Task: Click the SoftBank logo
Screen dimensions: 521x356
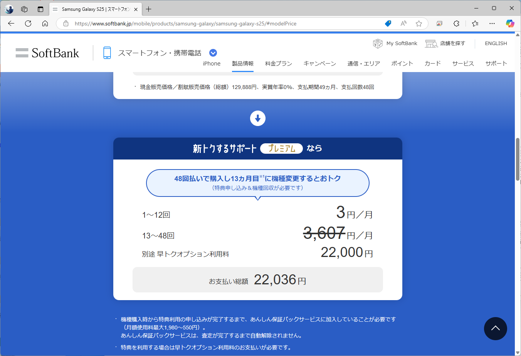Action: click(47, 53)
